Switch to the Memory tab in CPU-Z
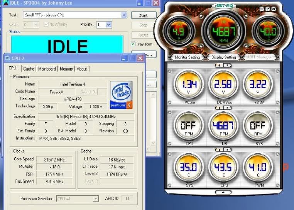Image resolution: width=294 pixels, height=210 pixels. click(x=66, y=69)
